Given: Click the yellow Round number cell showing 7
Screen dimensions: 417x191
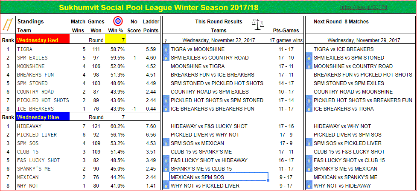Looking at the screenshot, I should (115, 40).
